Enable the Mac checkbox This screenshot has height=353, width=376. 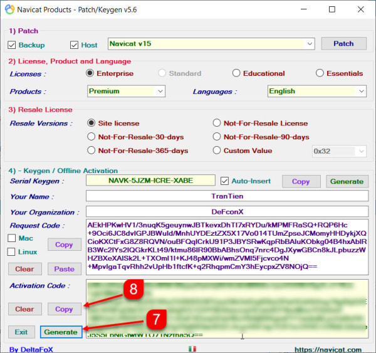click(11, 238)
